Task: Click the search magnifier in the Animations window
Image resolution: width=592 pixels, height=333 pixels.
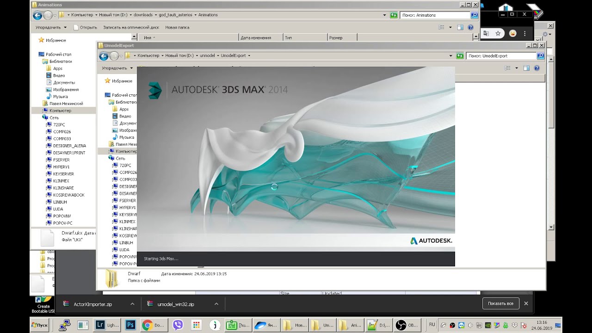Action: (x=474, y=15)
